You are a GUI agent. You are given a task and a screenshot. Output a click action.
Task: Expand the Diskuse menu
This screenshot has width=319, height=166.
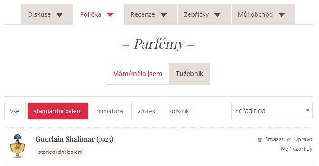click(x=47, y=14)
